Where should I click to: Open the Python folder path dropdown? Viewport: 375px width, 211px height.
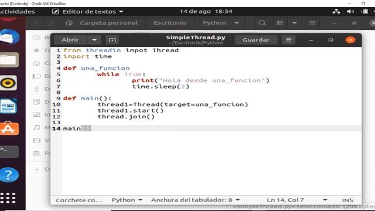[x=220, y=23]
